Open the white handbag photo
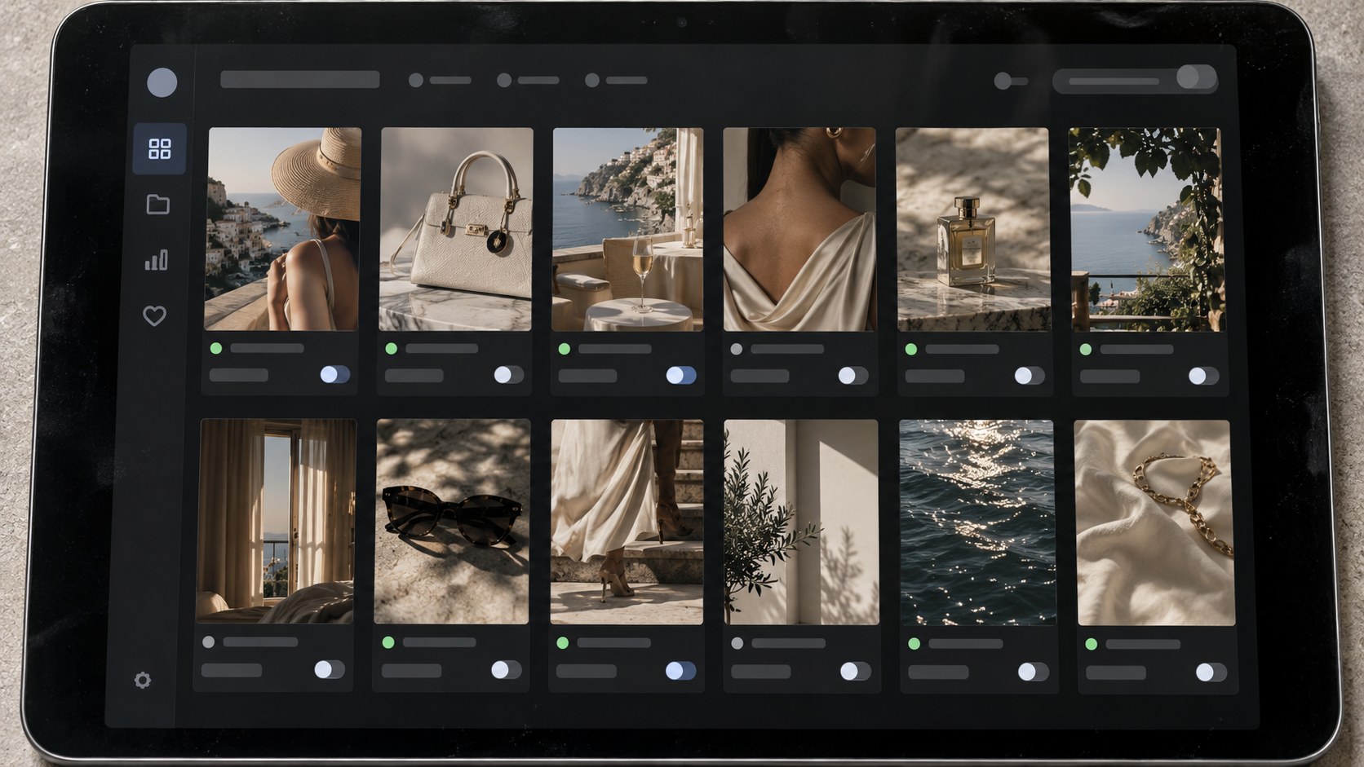1364x767 pixels. [x=456, y=229]
